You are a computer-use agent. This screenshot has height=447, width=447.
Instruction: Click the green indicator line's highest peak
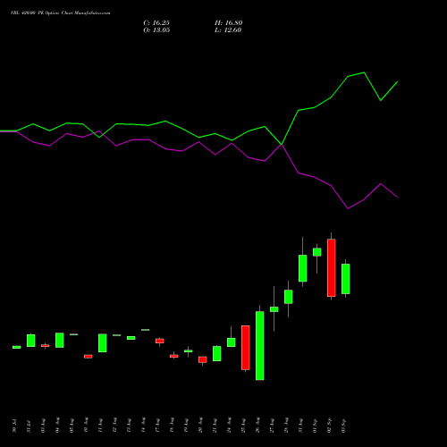364,72
